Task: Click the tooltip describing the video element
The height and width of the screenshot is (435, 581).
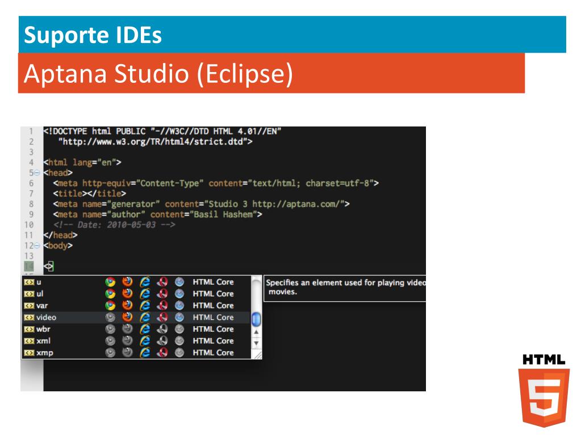Action: point(345,288)
